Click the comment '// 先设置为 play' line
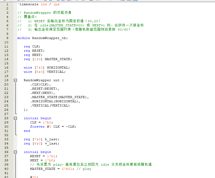The height and width of the screenshot is (178, 215). coord(91,165)
